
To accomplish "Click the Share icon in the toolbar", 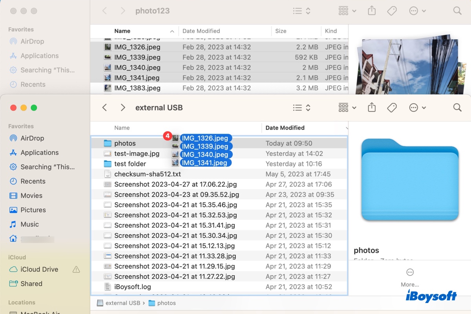I will click(x=371, y=107).
